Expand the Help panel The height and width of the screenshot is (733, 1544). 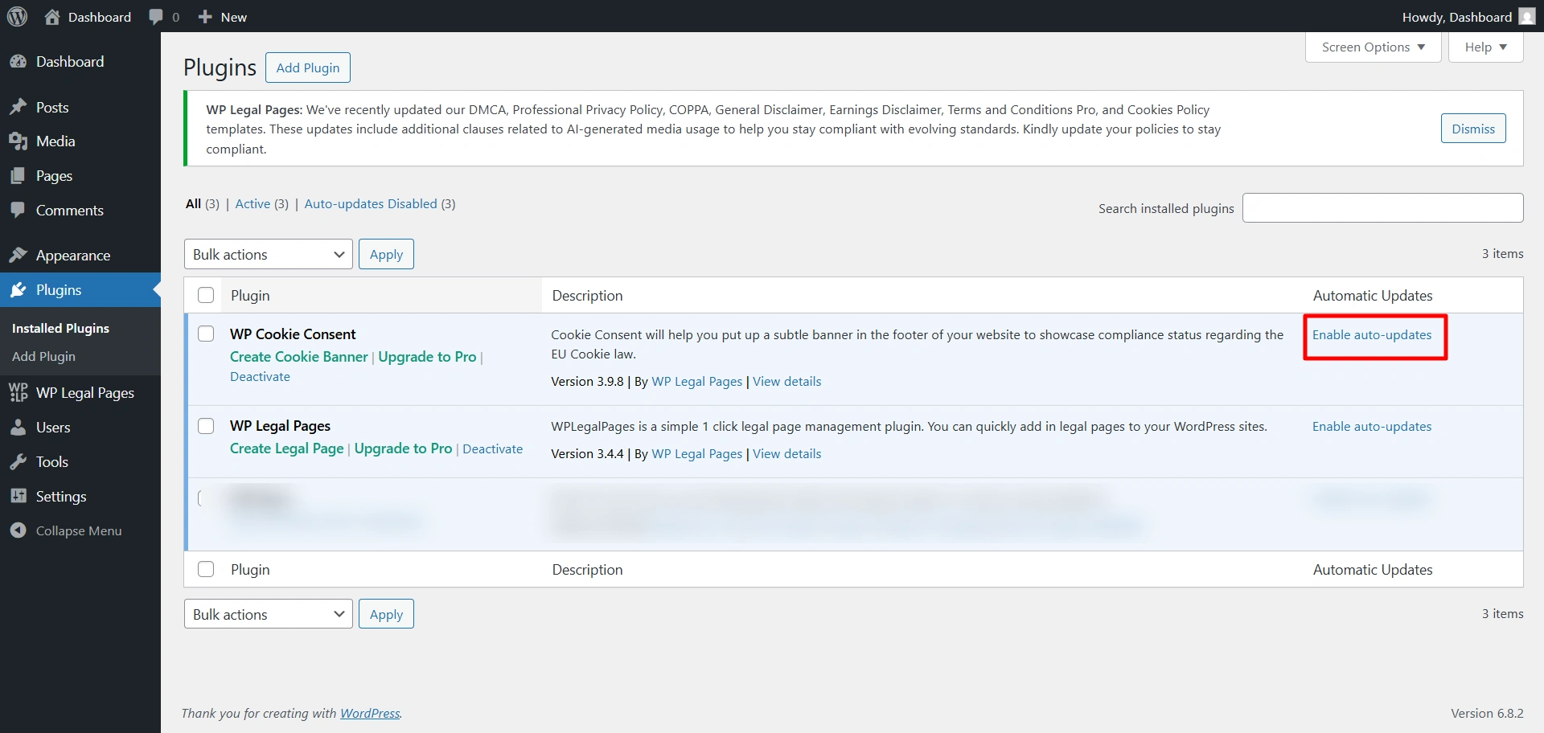[x=1484, y=47]
